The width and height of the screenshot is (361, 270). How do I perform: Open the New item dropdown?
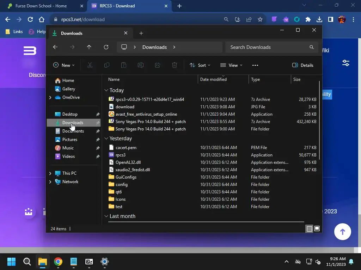tap(64, 65)
